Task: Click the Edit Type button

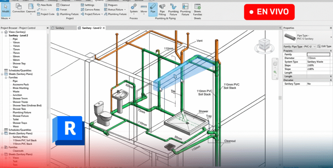Action: pos(324,47)
